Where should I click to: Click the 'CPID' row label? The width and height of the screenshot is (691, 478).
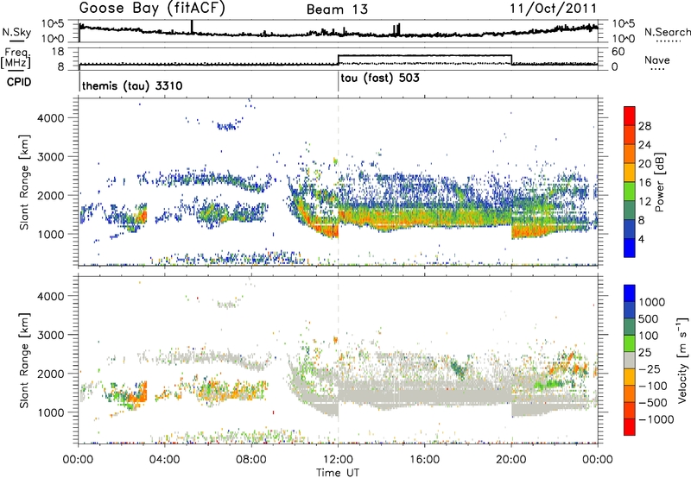pos(19,82)
